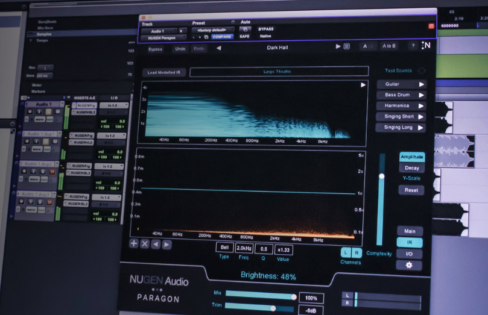Select the Amplitude view
The image size is (488, 315).
(412, 157)
